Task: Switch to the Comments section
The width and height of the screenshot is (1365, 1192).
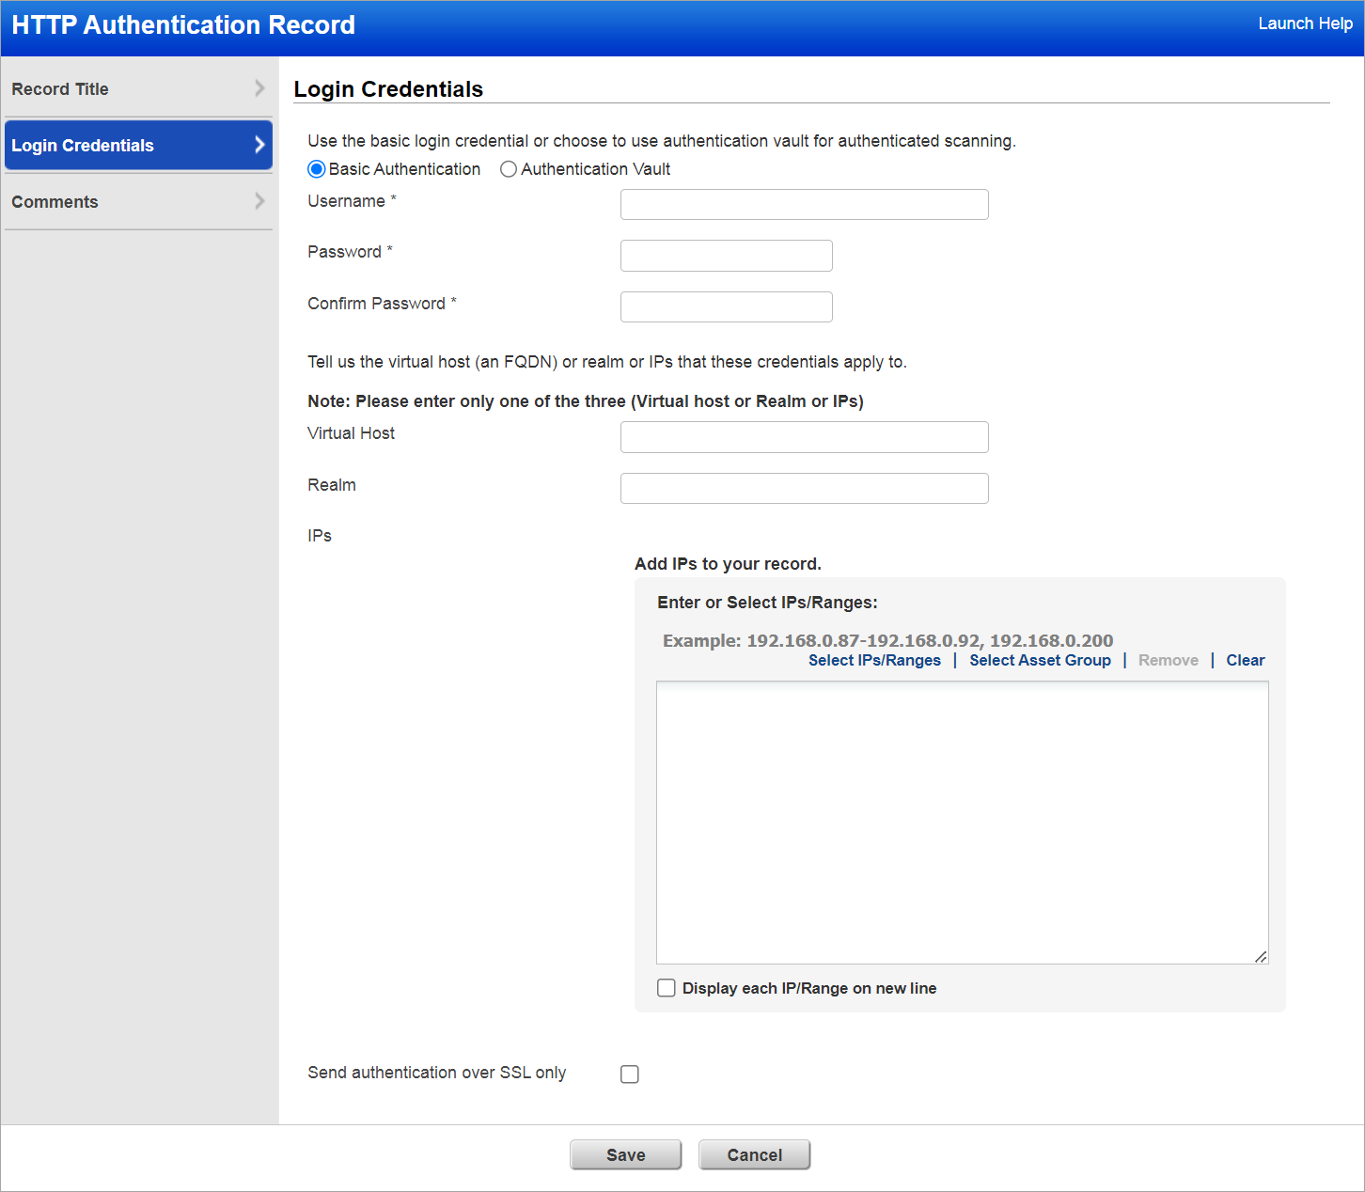Action: (x=55, y=201)
